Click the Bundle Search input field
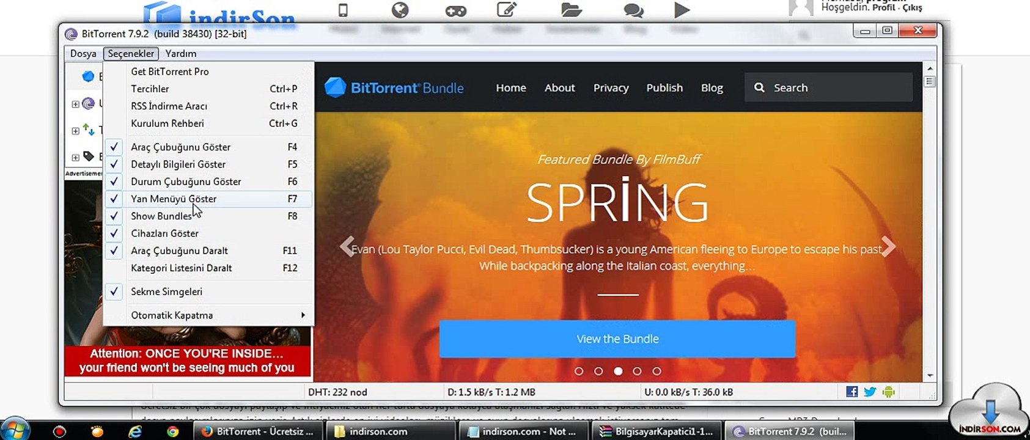This screenshot has width=1030, height=440. [828, 87]
